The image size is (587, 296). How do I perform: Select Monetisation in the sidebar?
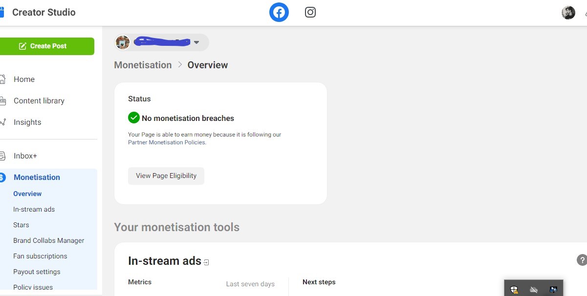tap(37, 178)
